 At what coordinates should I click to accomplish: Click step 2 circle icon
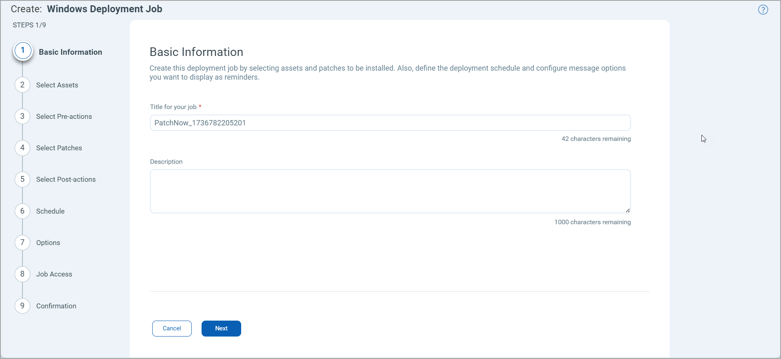(x=22, y=85)
